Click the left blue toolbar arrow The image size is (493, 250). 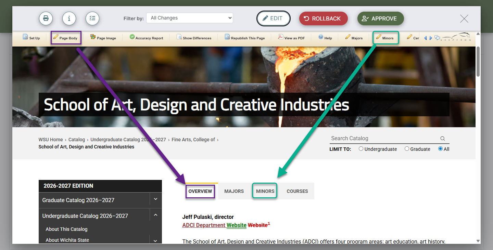click(426, 38)
